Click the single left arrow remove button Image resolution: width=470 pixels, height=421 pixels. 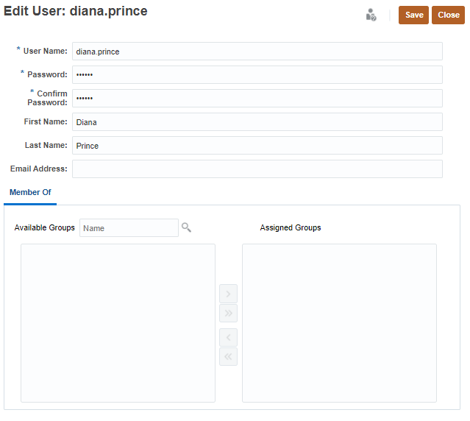(x=228, y=338)
